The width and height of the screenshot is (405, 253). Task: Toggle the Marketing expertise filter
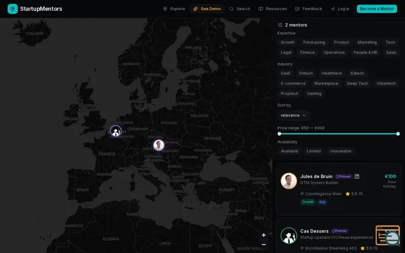(x=367, y=43)
